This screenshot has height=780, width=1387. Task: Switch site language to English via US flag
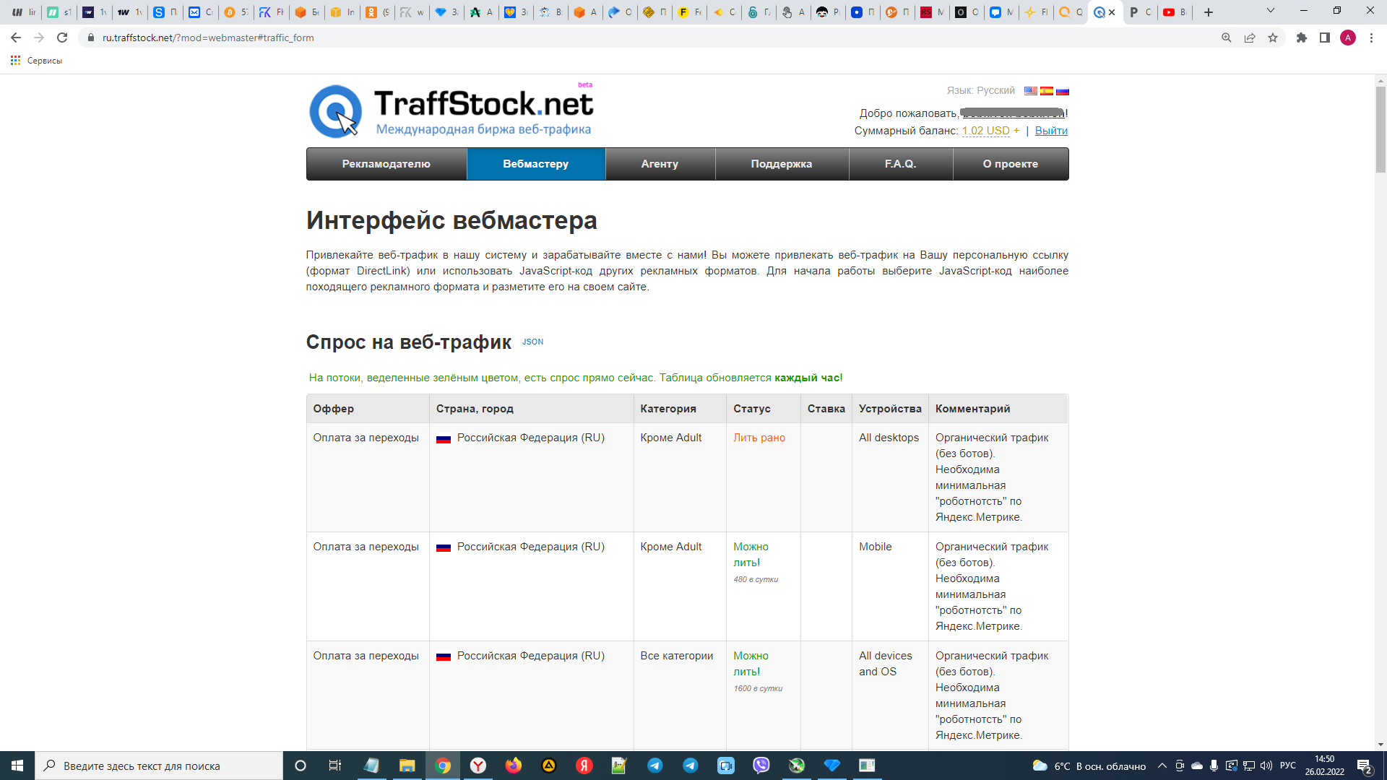[1031, 91]
